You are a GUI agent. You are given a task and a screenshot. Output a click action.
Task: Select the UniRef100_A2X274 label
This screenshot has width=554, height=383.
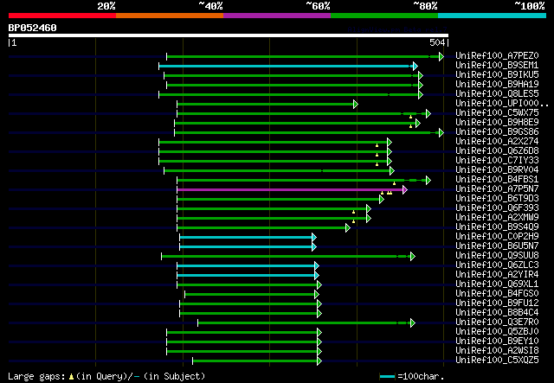497,142
